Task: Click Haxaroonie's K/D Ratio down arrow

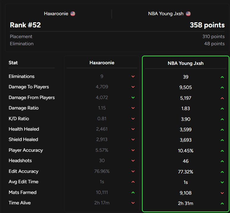Action: [x=133, y=119]
